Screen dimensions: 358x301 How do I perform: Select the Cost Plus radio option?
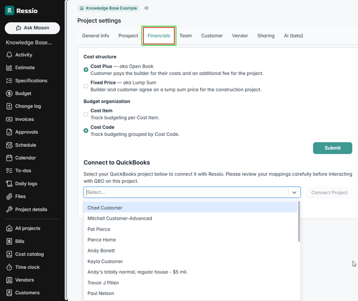coord(86,70)
